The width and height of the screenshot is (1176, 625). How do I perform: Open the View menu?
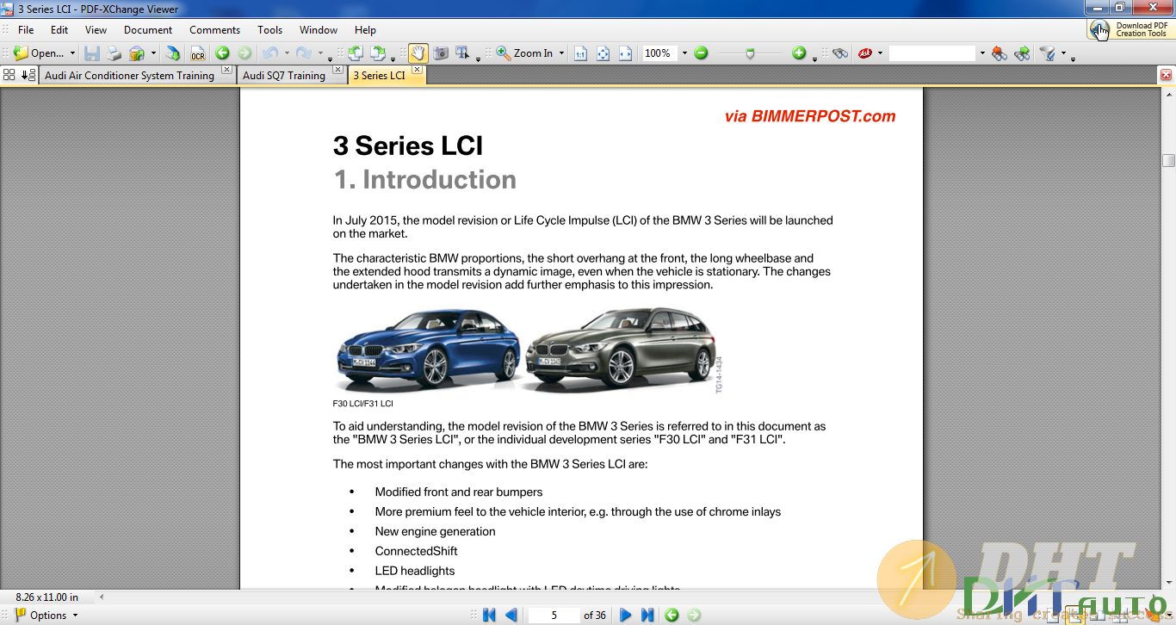click(96, 29)
